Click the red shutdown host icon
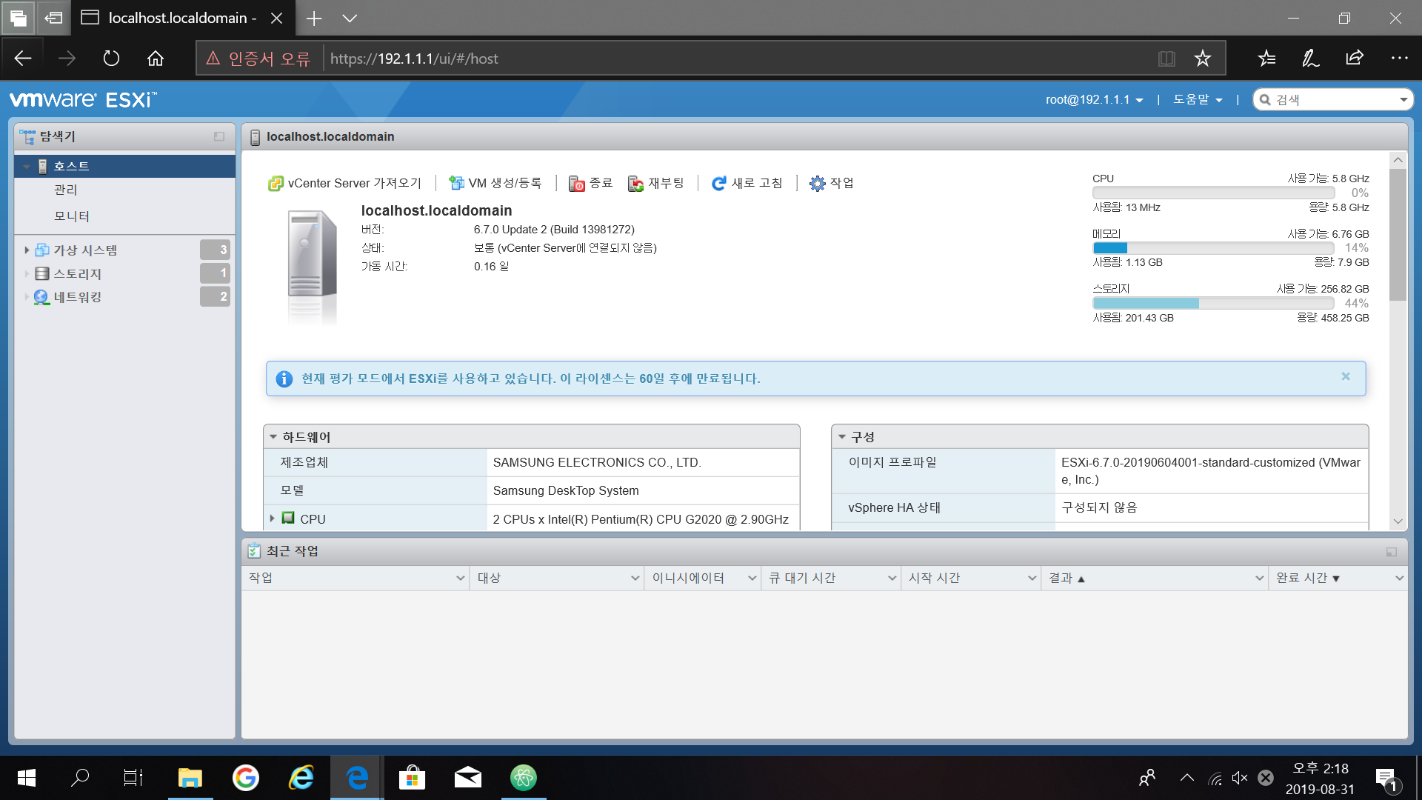The image size is (1422, 800). (576, 184)
